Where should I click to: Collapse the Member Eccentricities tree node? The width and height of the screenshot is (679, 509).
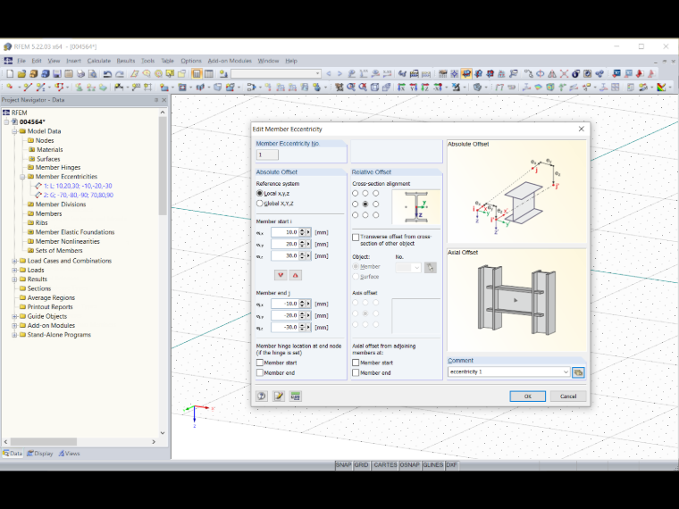(22, 177)
